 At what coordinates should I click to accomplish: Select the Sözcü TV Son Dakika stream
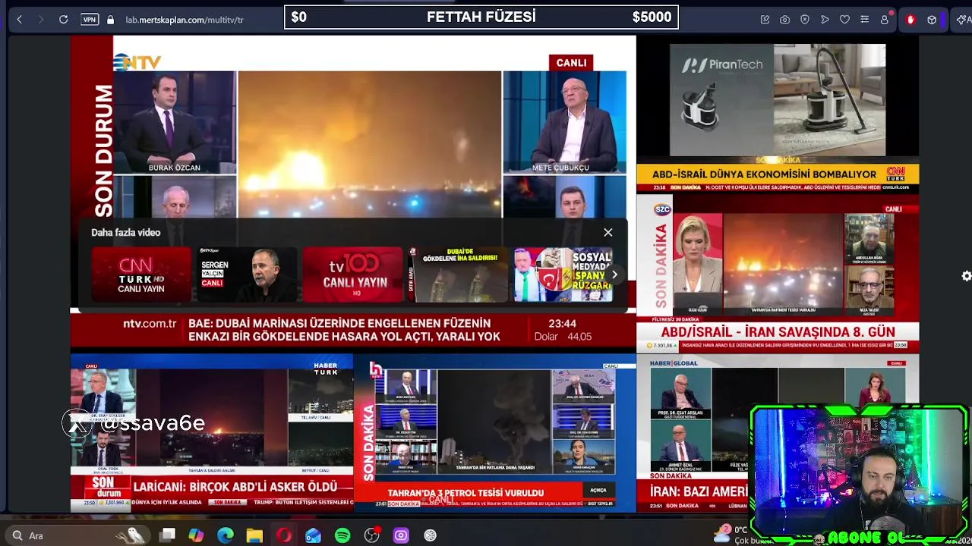pyautogui.click(x=778, y=273)
